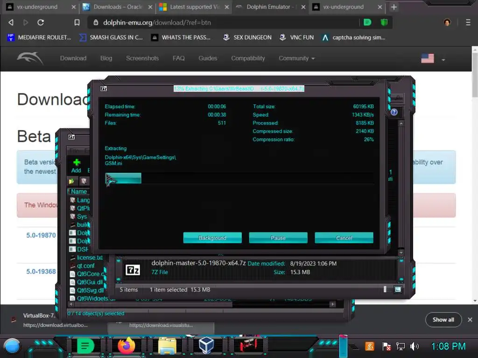Bookmark this page icon
Screen dimensions: 478x358
click(77, 22)
